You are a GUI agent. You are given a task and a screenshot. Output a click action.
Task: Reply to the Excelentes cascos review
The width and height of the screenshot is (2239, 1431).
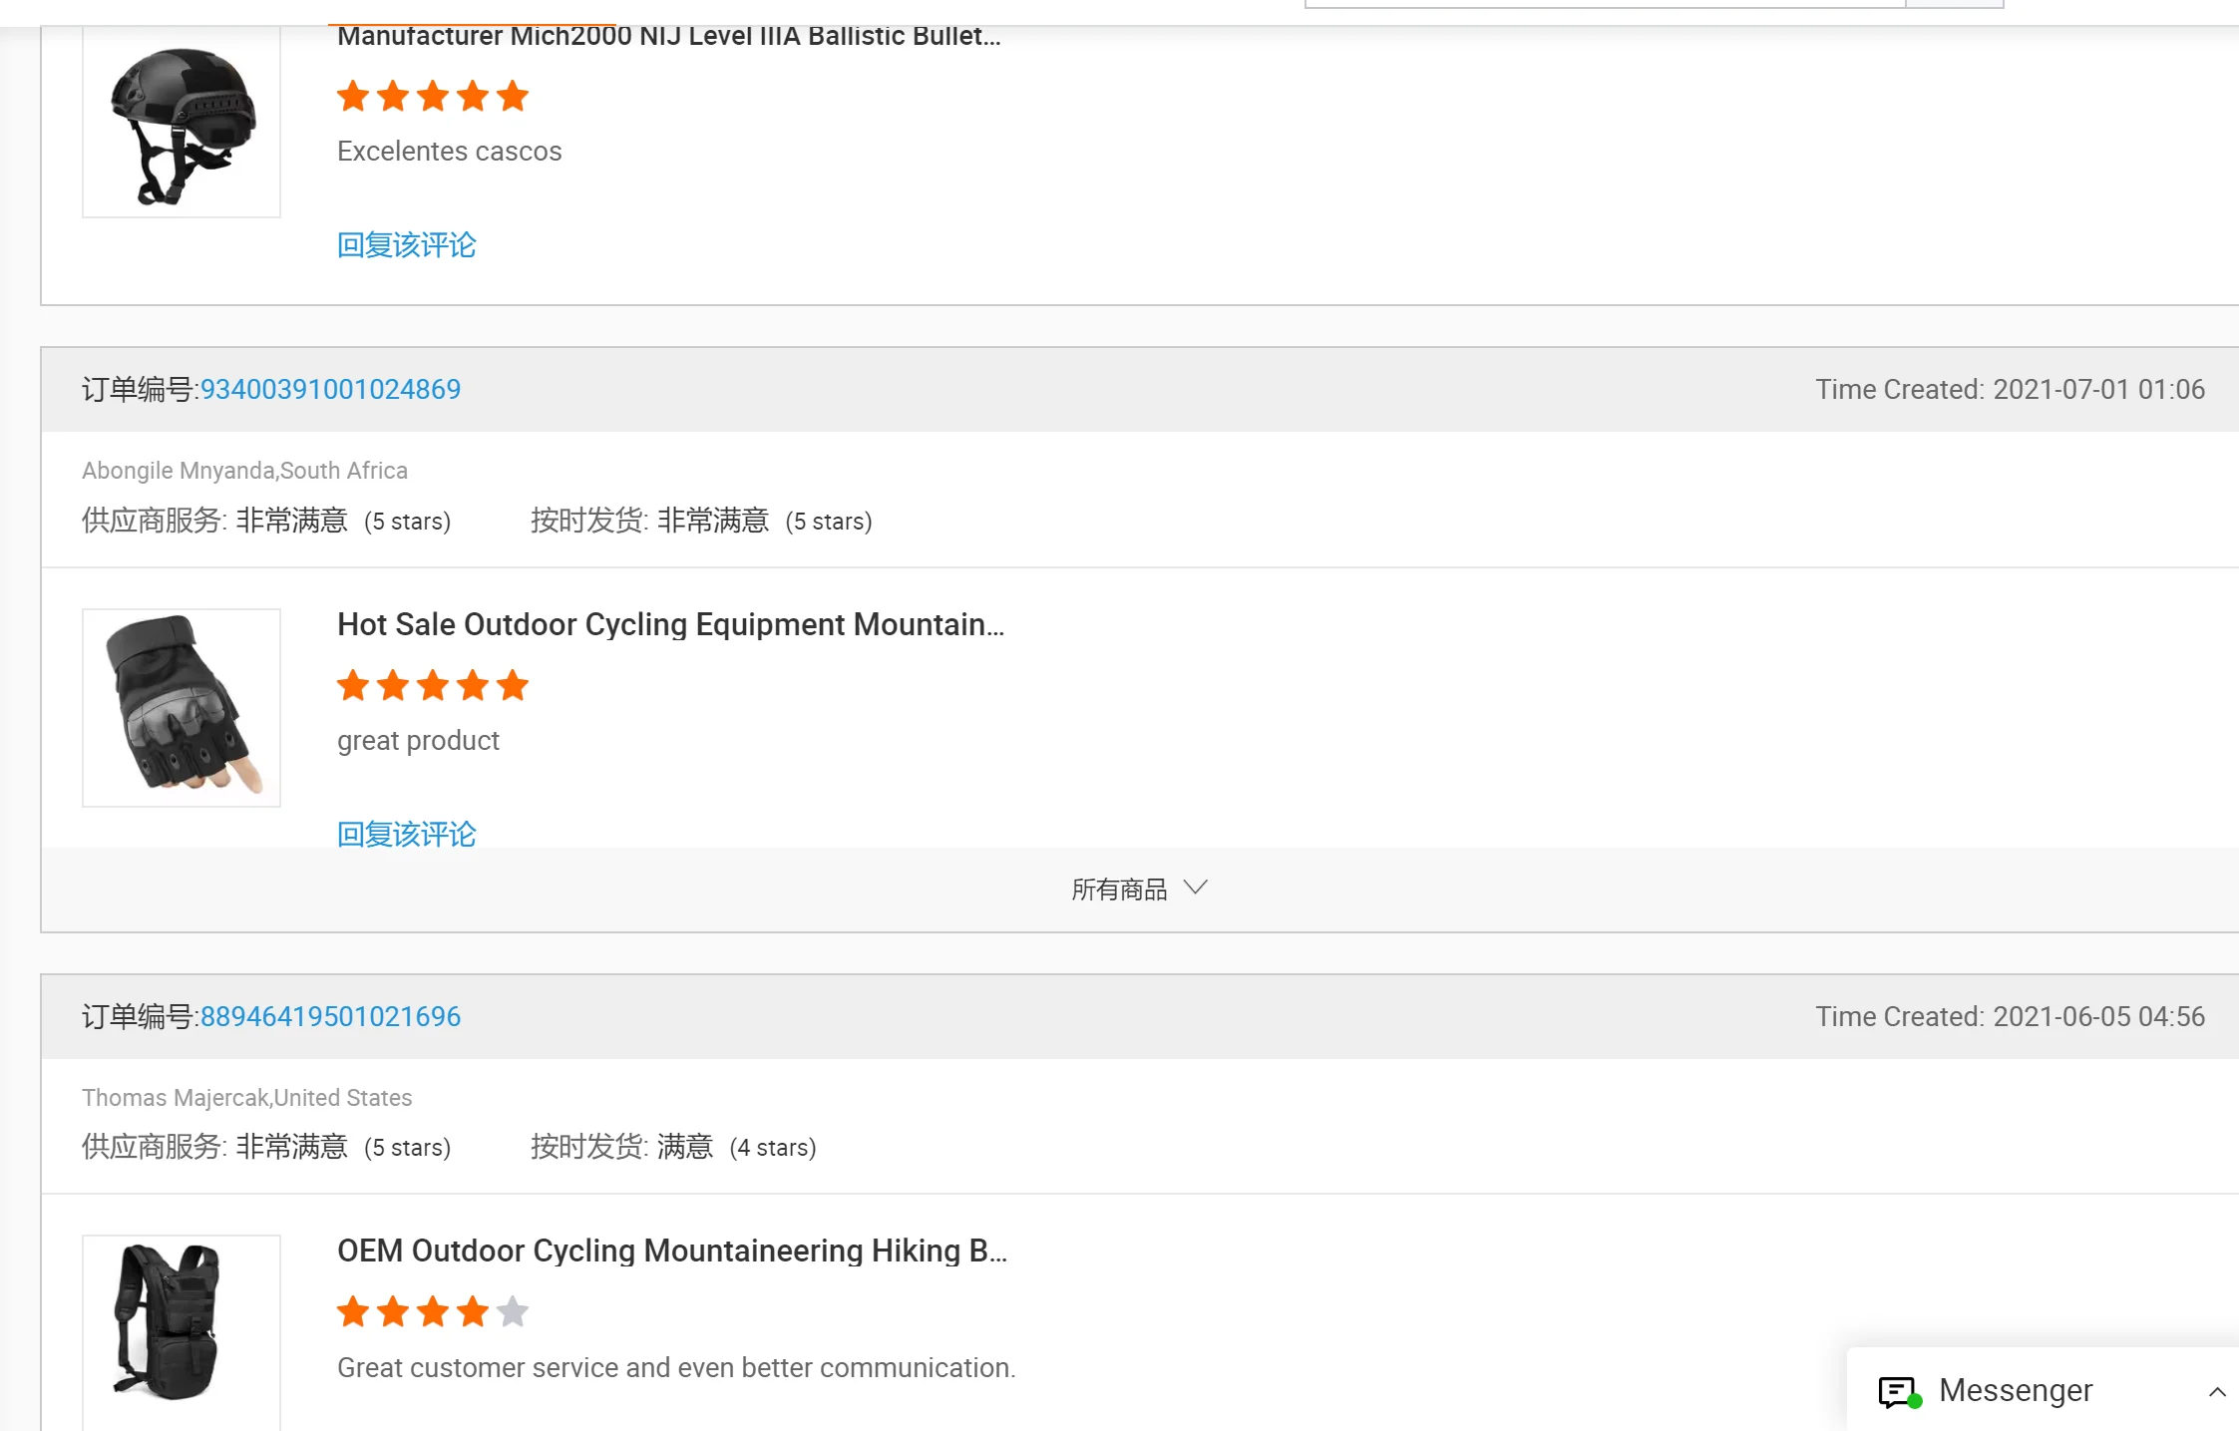click(406, 244)
